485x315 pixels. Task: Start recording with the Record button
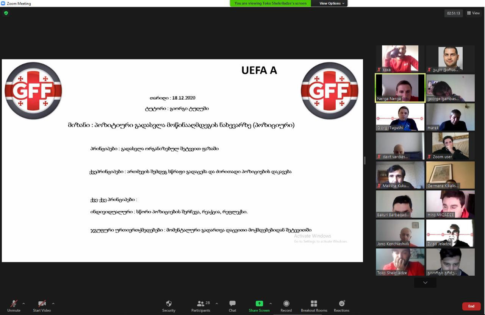286,306
